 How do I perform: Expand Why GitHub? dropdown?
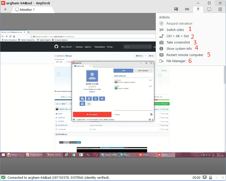coord(67,47)
